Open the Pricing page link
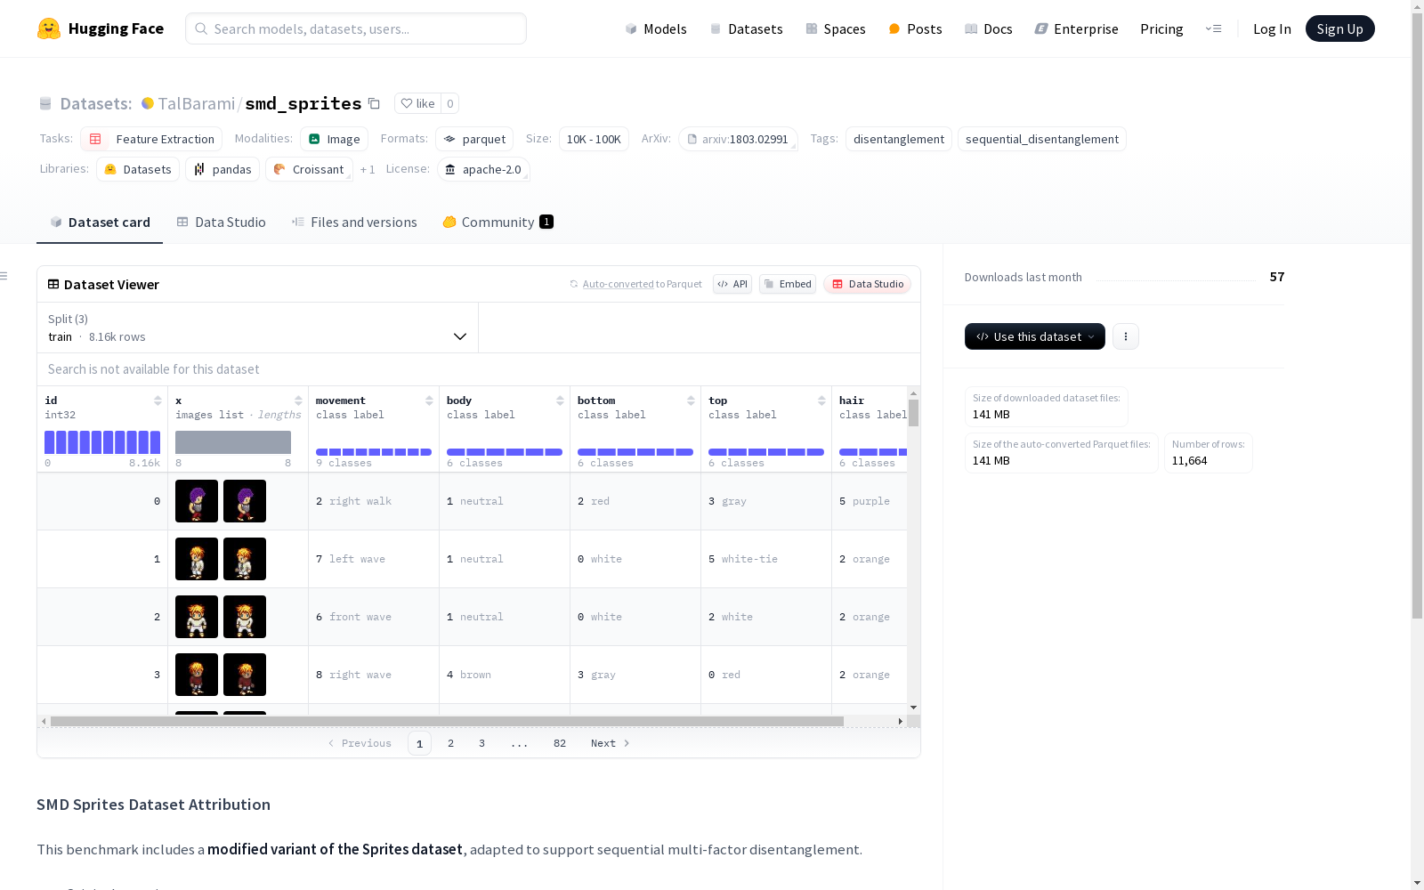The image size is (1424, 890). point(1161,28)
